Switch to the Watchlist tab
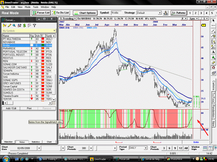Image resolution: width=217 pixels, height=162 pixels. [x=8, y=142]
